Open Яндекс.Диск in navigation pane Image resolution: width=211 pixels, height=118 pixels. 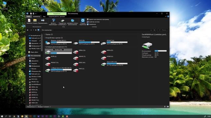33,52
